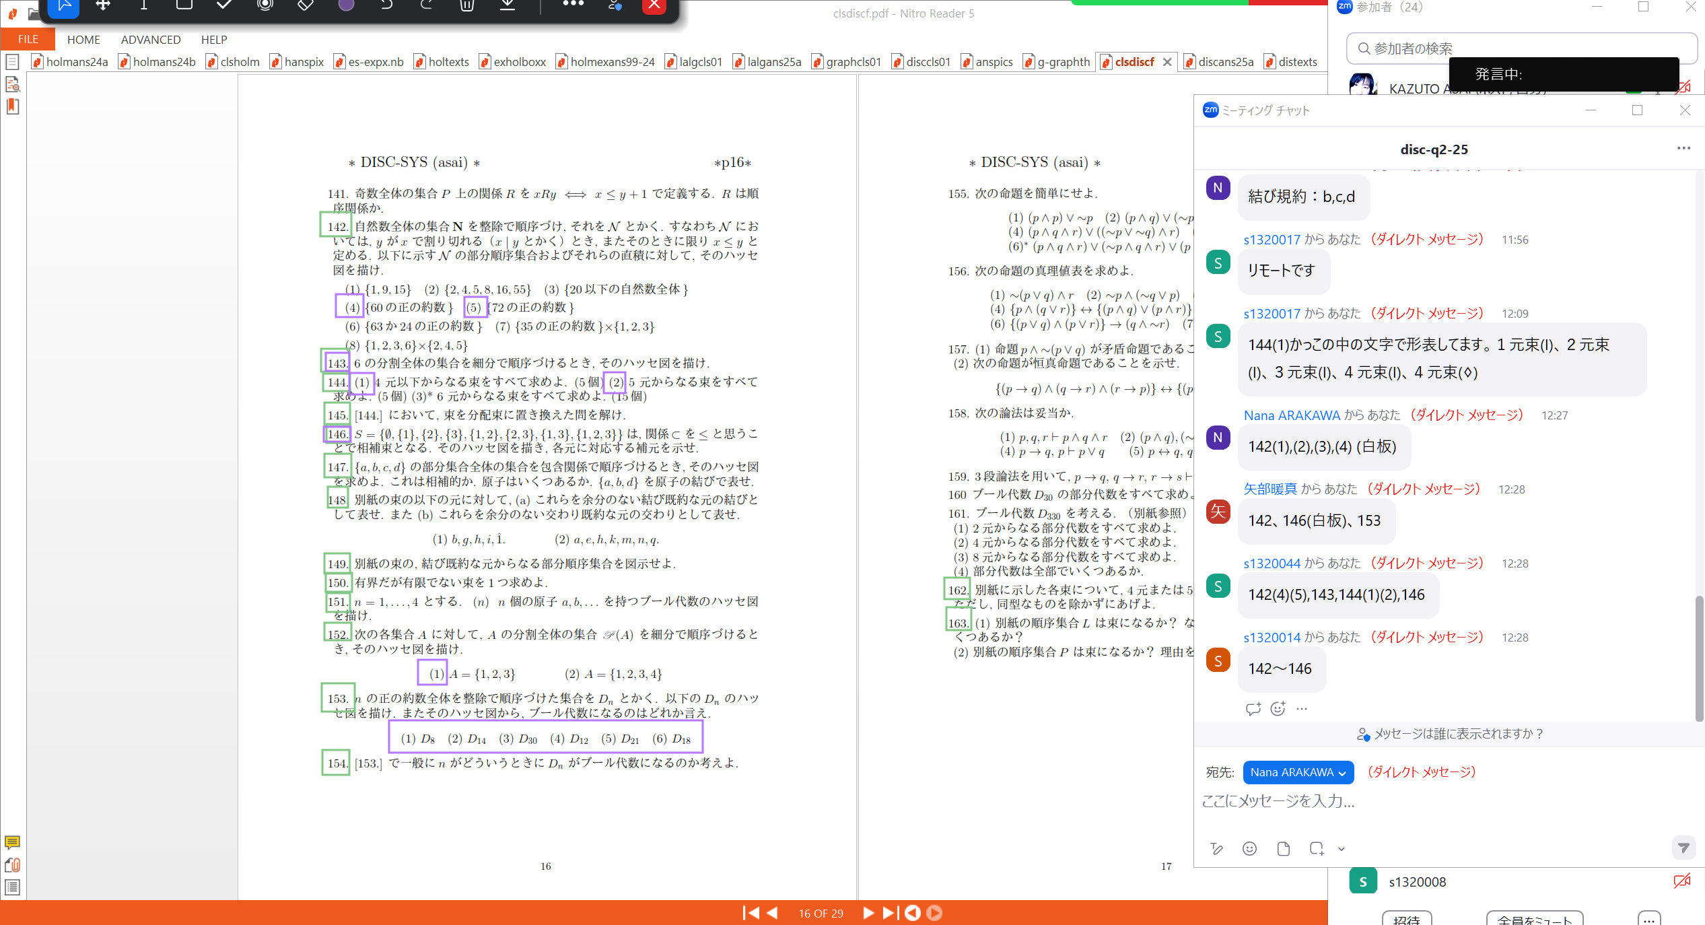Open more annotation options (three dots)
Image resolution: width=1705 pixels, height=925 pixels.
click(573, 4)
